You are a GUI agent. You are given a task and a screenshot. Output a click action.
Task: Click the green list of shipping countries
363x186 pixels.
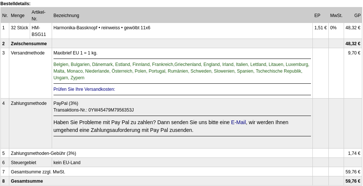[x=182, y=71]
